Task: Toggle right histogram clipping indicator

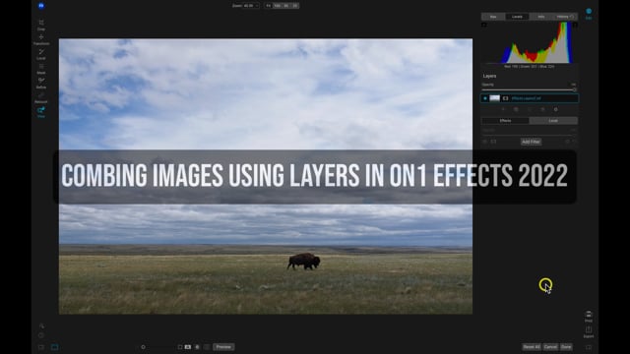Action: [x=575, y=25]
